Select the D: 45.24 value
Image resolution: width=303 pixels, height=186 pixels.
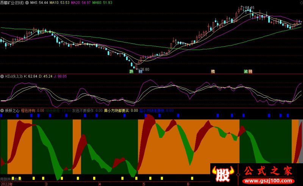pos(45,76)
